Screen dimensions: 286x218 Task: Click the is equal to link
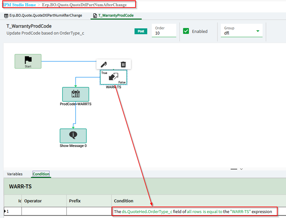212,211
